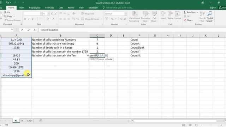The image size is (226, 127).
Task: Open the General number format dropdown
Action: [x=126, y=14]
